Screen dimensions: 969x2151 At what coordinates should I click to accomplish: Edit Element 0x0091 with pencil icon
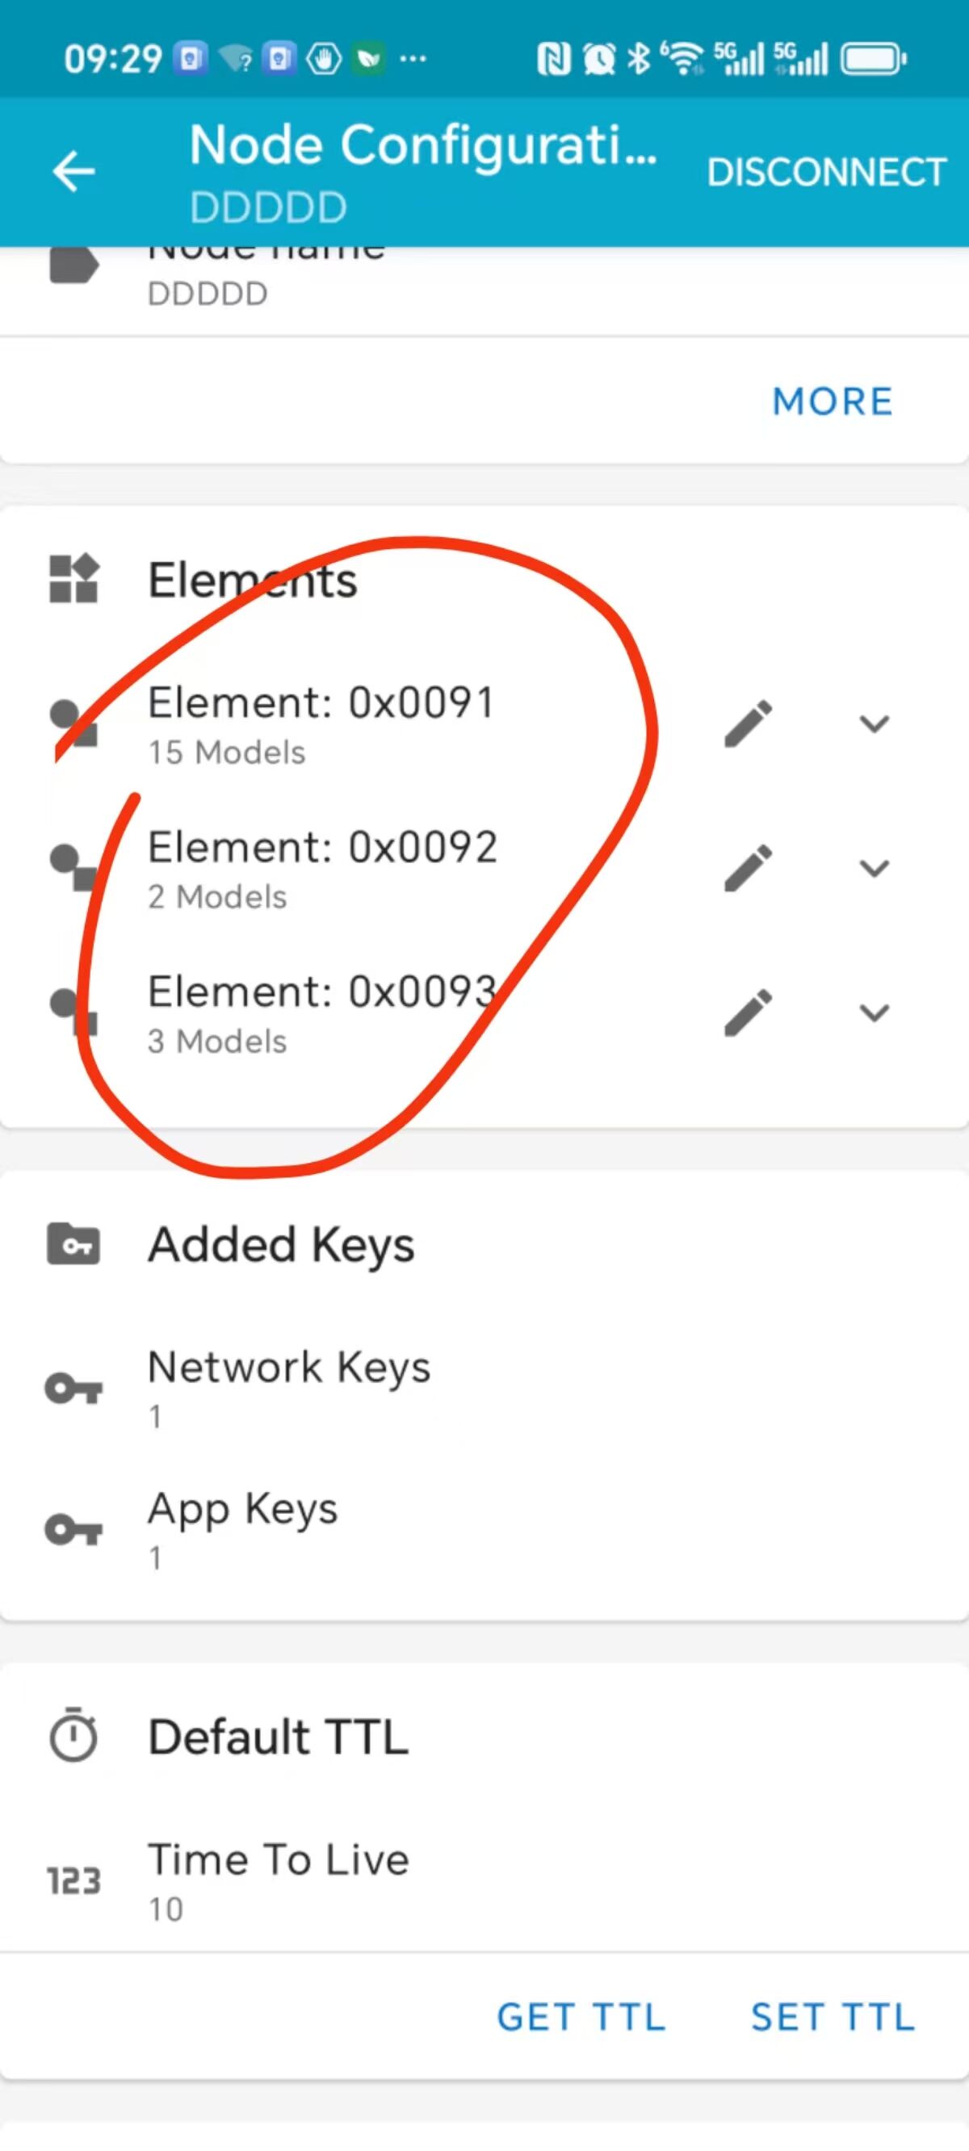coord(748,724)
